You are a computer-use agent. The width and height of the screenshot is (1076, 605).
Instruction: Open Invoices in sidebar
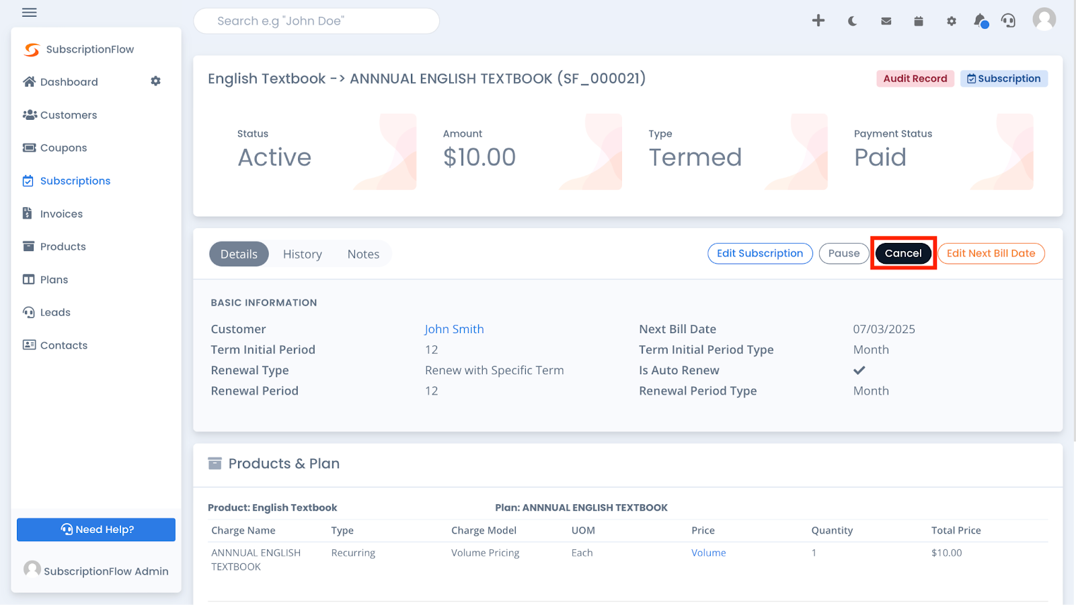(53, 214)
